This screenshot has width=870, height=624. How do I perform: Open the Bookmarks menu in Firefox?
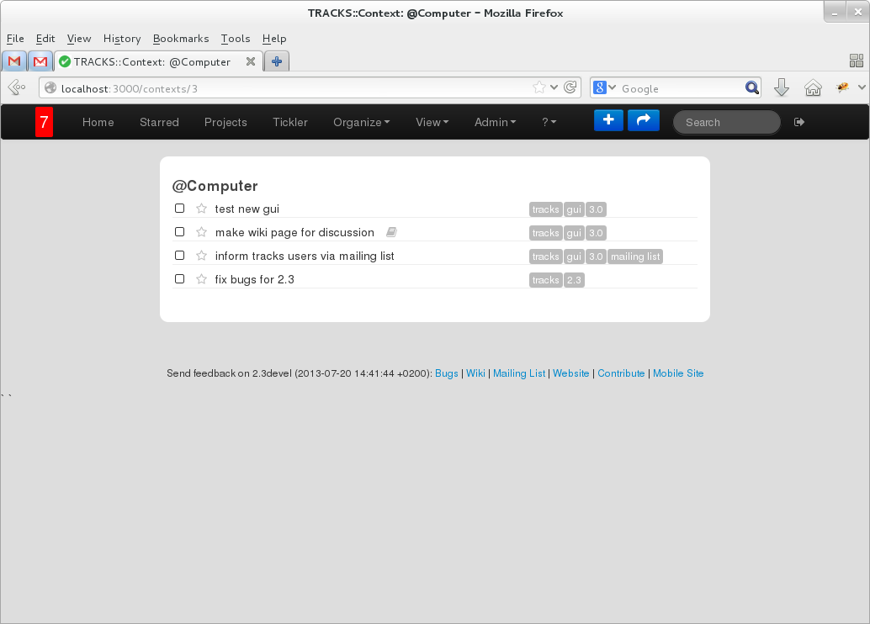coord(181,39)
